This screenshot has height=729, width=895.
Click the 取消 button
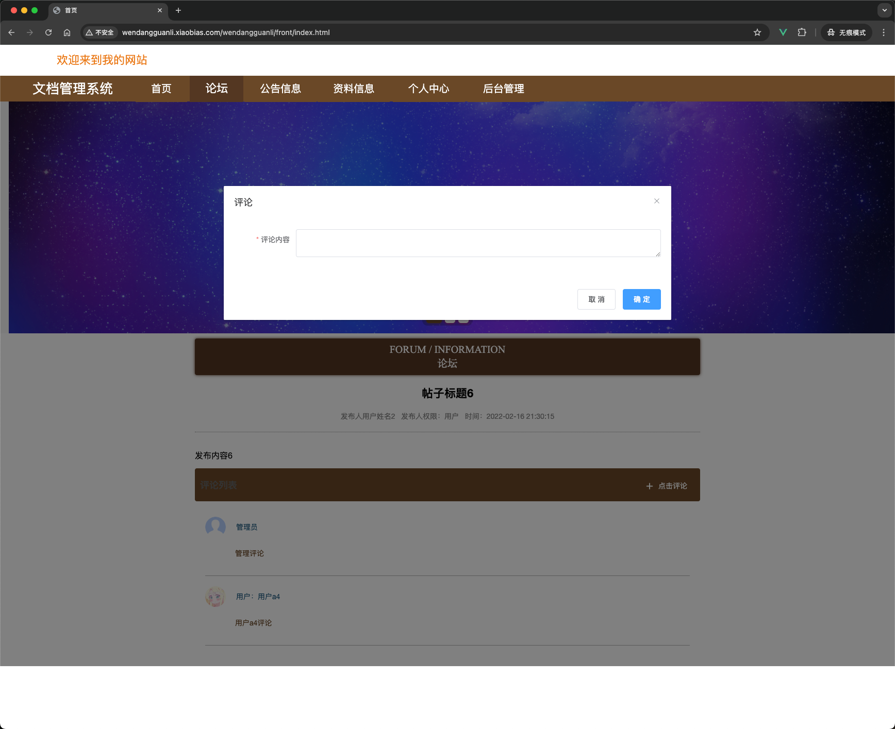click(596, 299)
